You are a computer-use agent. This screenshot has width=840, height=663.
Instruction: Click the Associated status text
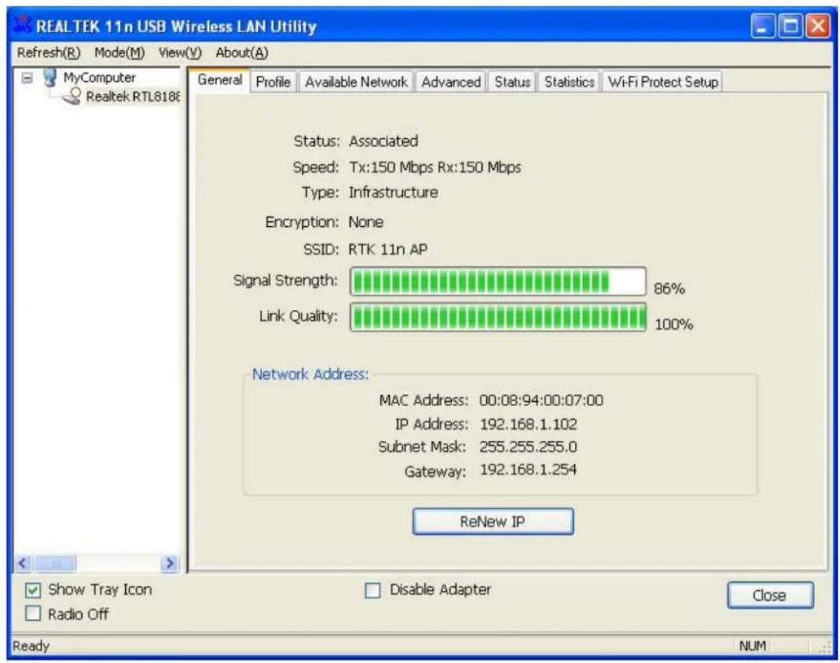pyautogui.click(x=383, y=141)
